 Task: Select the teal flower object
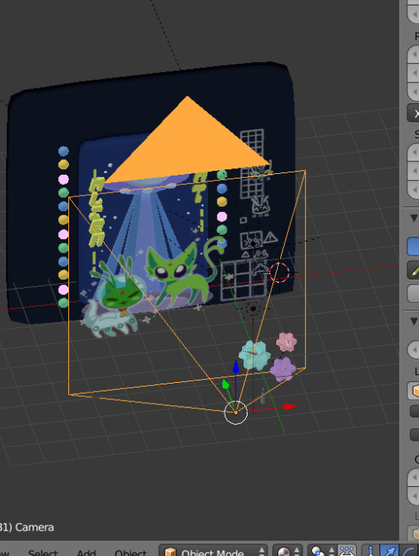click(255, 355)
